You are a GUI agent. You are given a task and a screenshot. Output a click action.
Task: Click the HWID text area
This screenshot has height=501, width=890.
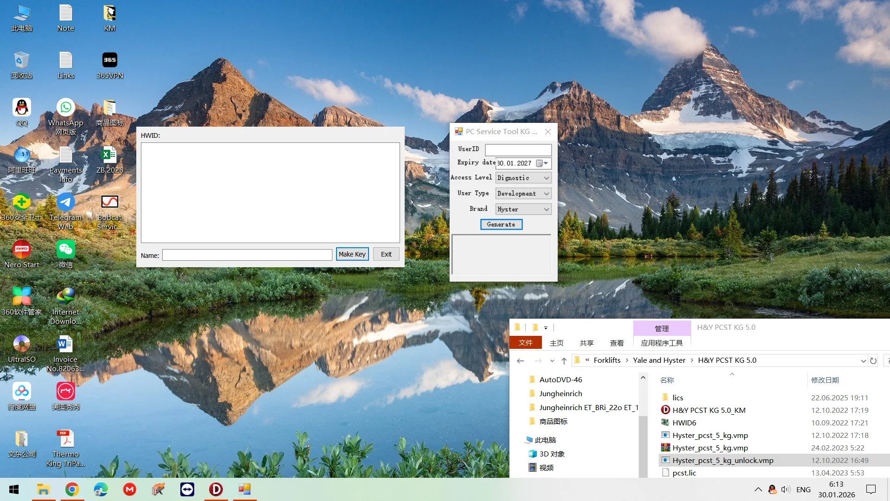270,193
